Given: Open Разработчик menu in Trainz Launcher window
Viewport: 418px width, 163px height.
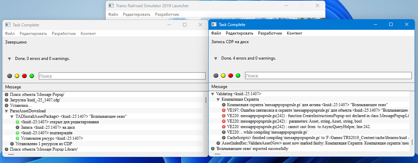Looking at the screenshot, I should pyautogui.click(x=167, y=14).
